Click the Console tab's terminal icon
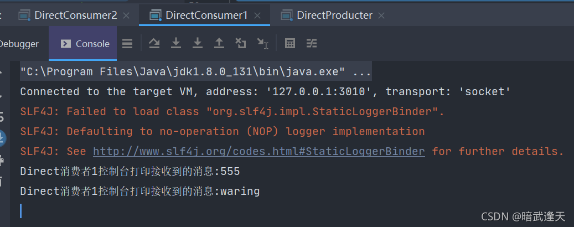Viewport: 574px width, 227px height. 66,44
